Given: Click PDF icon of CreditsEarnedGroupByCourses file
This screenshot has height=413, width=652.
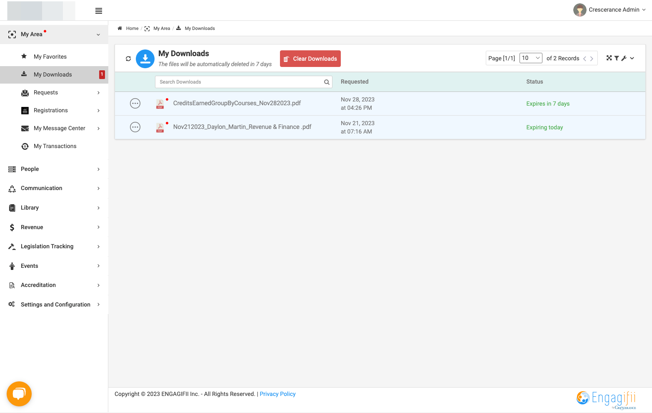Looking at the screenshot, I should pyautogui.click(x=160, y=104).
